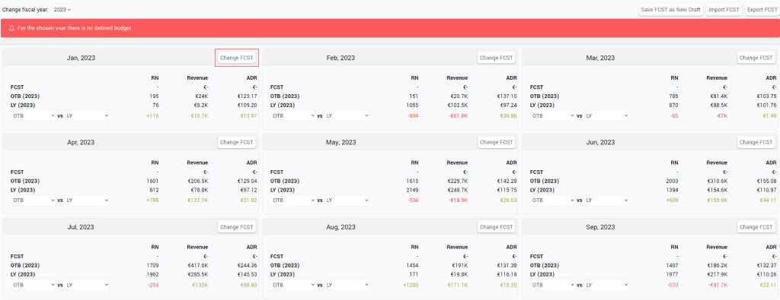Open the OTB dropdown in Apr, 2023 card
This screenshot has width=780, height=300.
click(x=34, y=201)
